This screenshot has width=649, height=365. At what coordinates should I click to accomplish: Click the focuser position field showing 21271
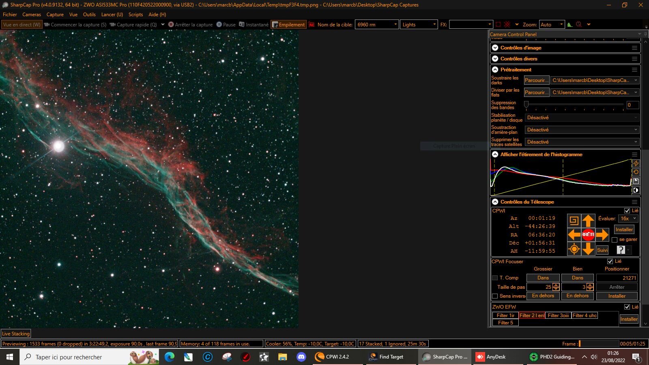tap(617, 278)
